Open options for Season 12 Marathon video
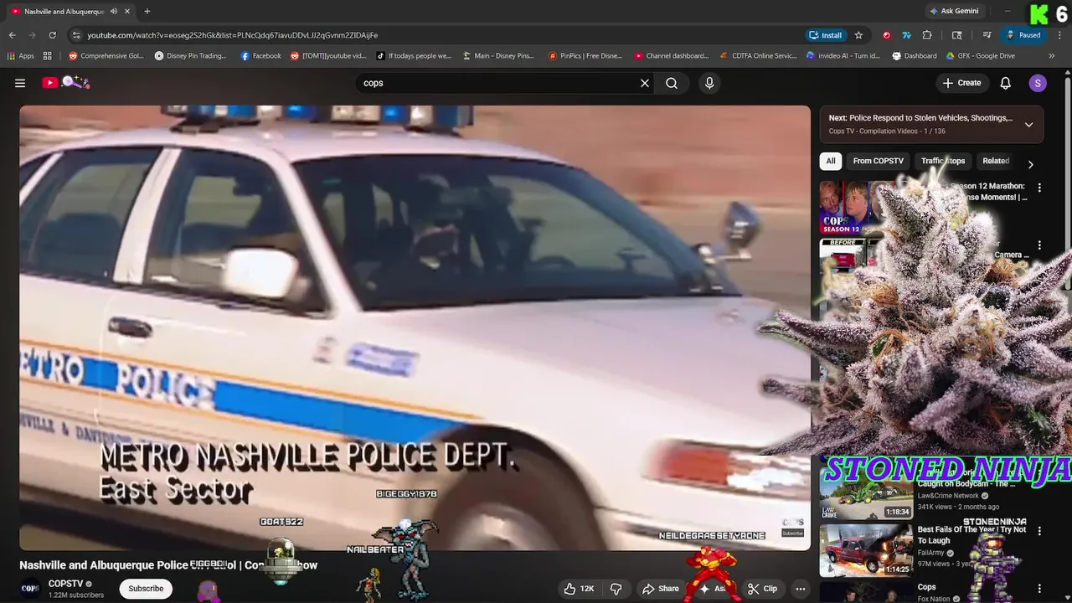The height and width of the screenshot is (603, 1072). point(1039,188)
